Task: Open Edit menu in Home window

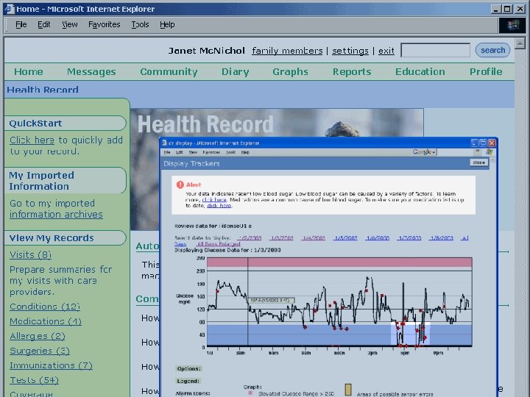Action: click(44, 25)
